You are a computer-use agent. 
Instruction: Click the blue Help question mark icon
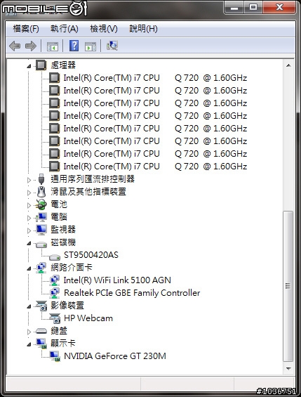(74, 46)
